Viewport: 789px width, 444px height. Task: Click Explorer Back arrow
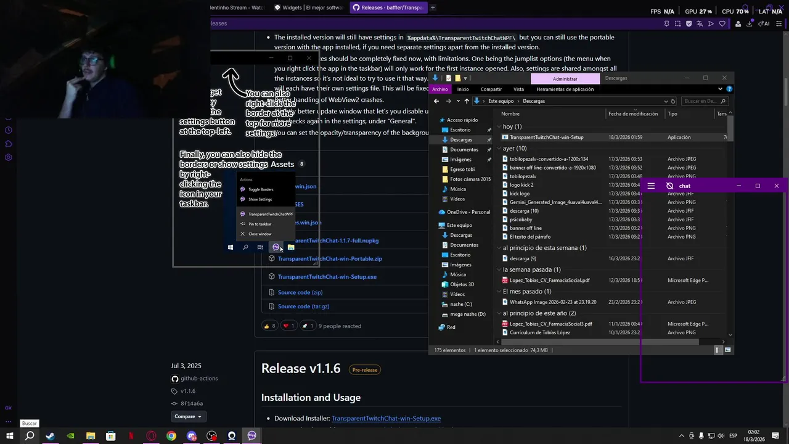[436, 101]
